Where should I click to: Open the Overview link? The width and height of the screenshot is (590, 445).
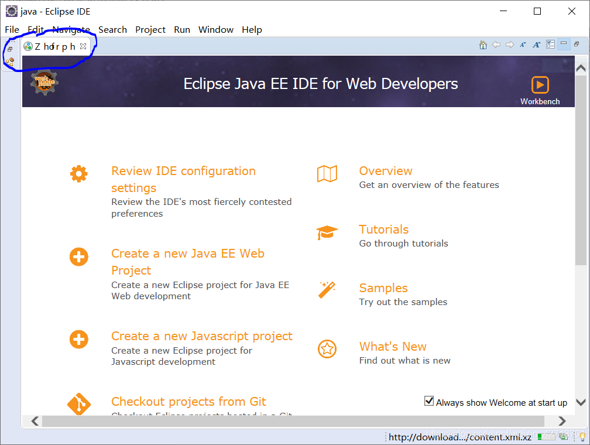coord(386,171)
